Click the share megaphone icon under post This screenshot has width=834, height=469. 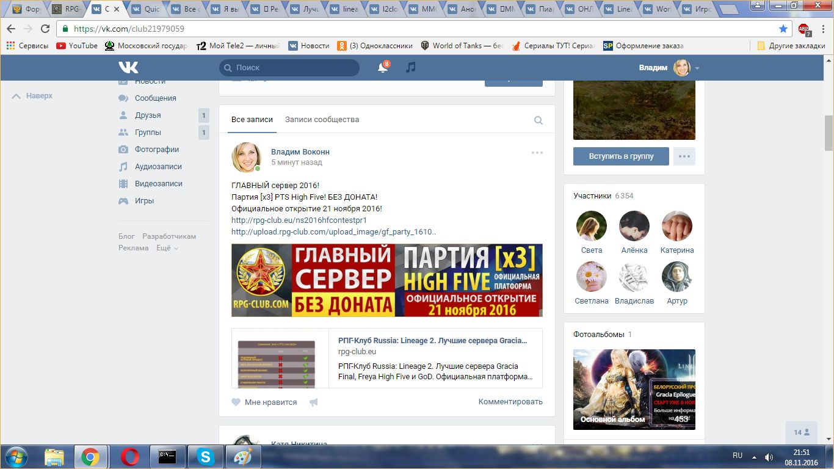pos(314,402)
